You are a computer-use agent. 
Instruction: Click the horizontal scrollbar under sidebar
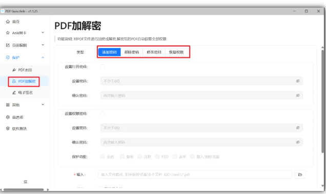24,189
